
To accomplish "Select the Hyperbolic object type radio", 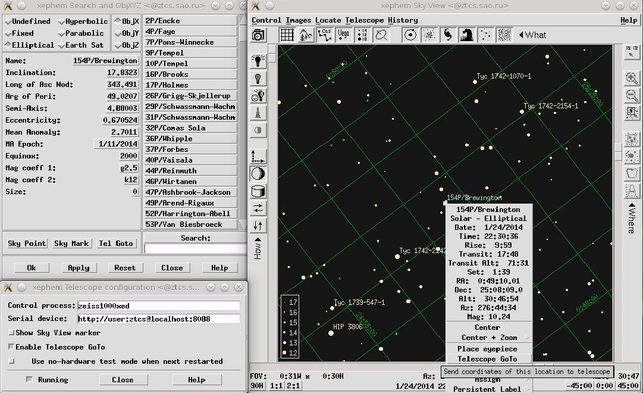I will [83, 21].
